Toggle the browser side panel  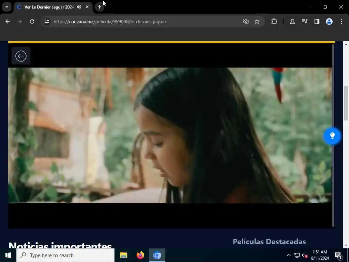click(317, 21)
